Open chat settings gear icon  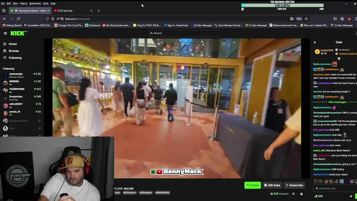coord(351,196)
